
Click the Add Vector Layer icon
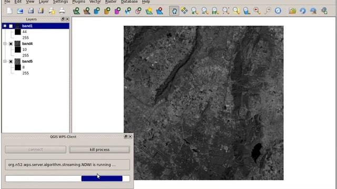76,10
